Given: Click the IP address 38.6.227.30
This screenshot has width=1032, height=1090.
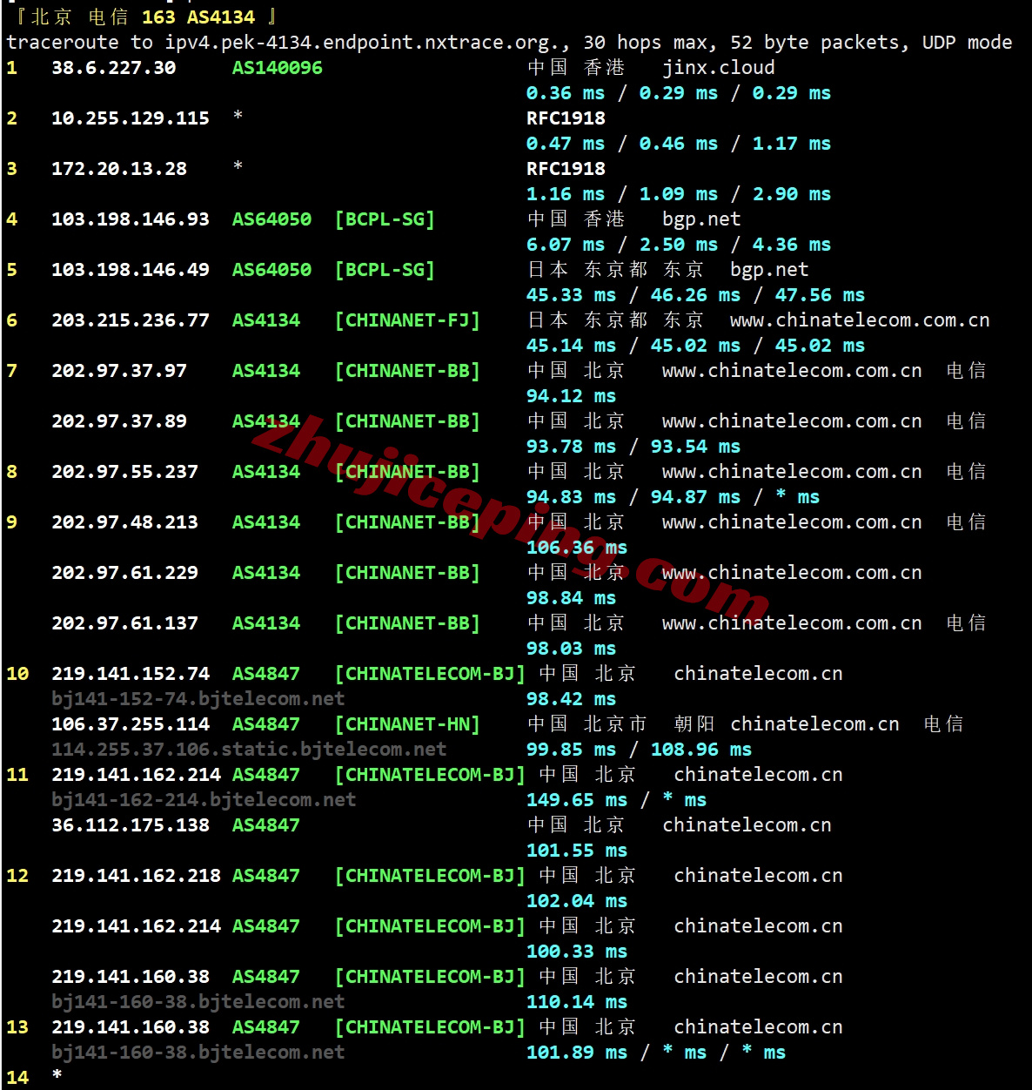Looking at the screenshot, I should click(x=113, y=68).
